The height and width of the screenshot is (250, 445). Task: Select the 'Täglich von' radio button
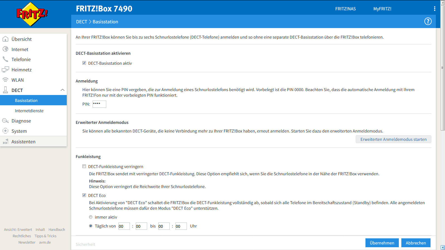tap(91, 226)
